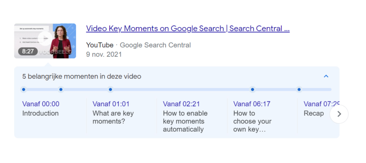Jump to Vanaf 00:00 timestamp
This screenshot has height=163, width=366.
(x=41, y=104)
